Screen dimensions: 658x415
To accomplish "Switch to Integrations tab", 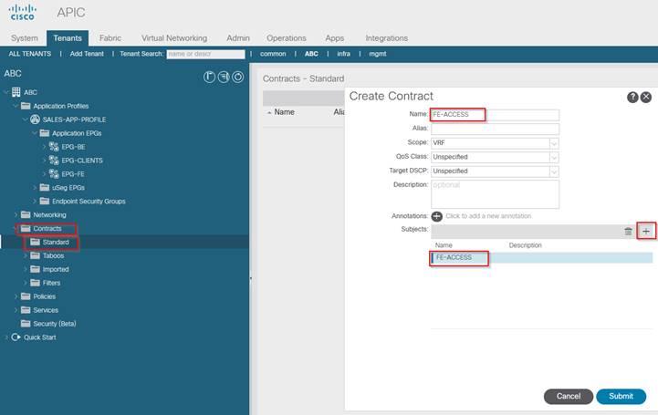I will (386, 38).
